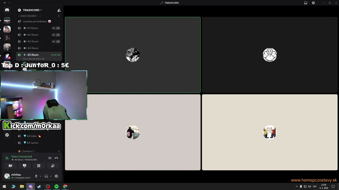Join the #1 Room voice channel
This screenshot has width=339, height=190.
click(x=39, y=28)
